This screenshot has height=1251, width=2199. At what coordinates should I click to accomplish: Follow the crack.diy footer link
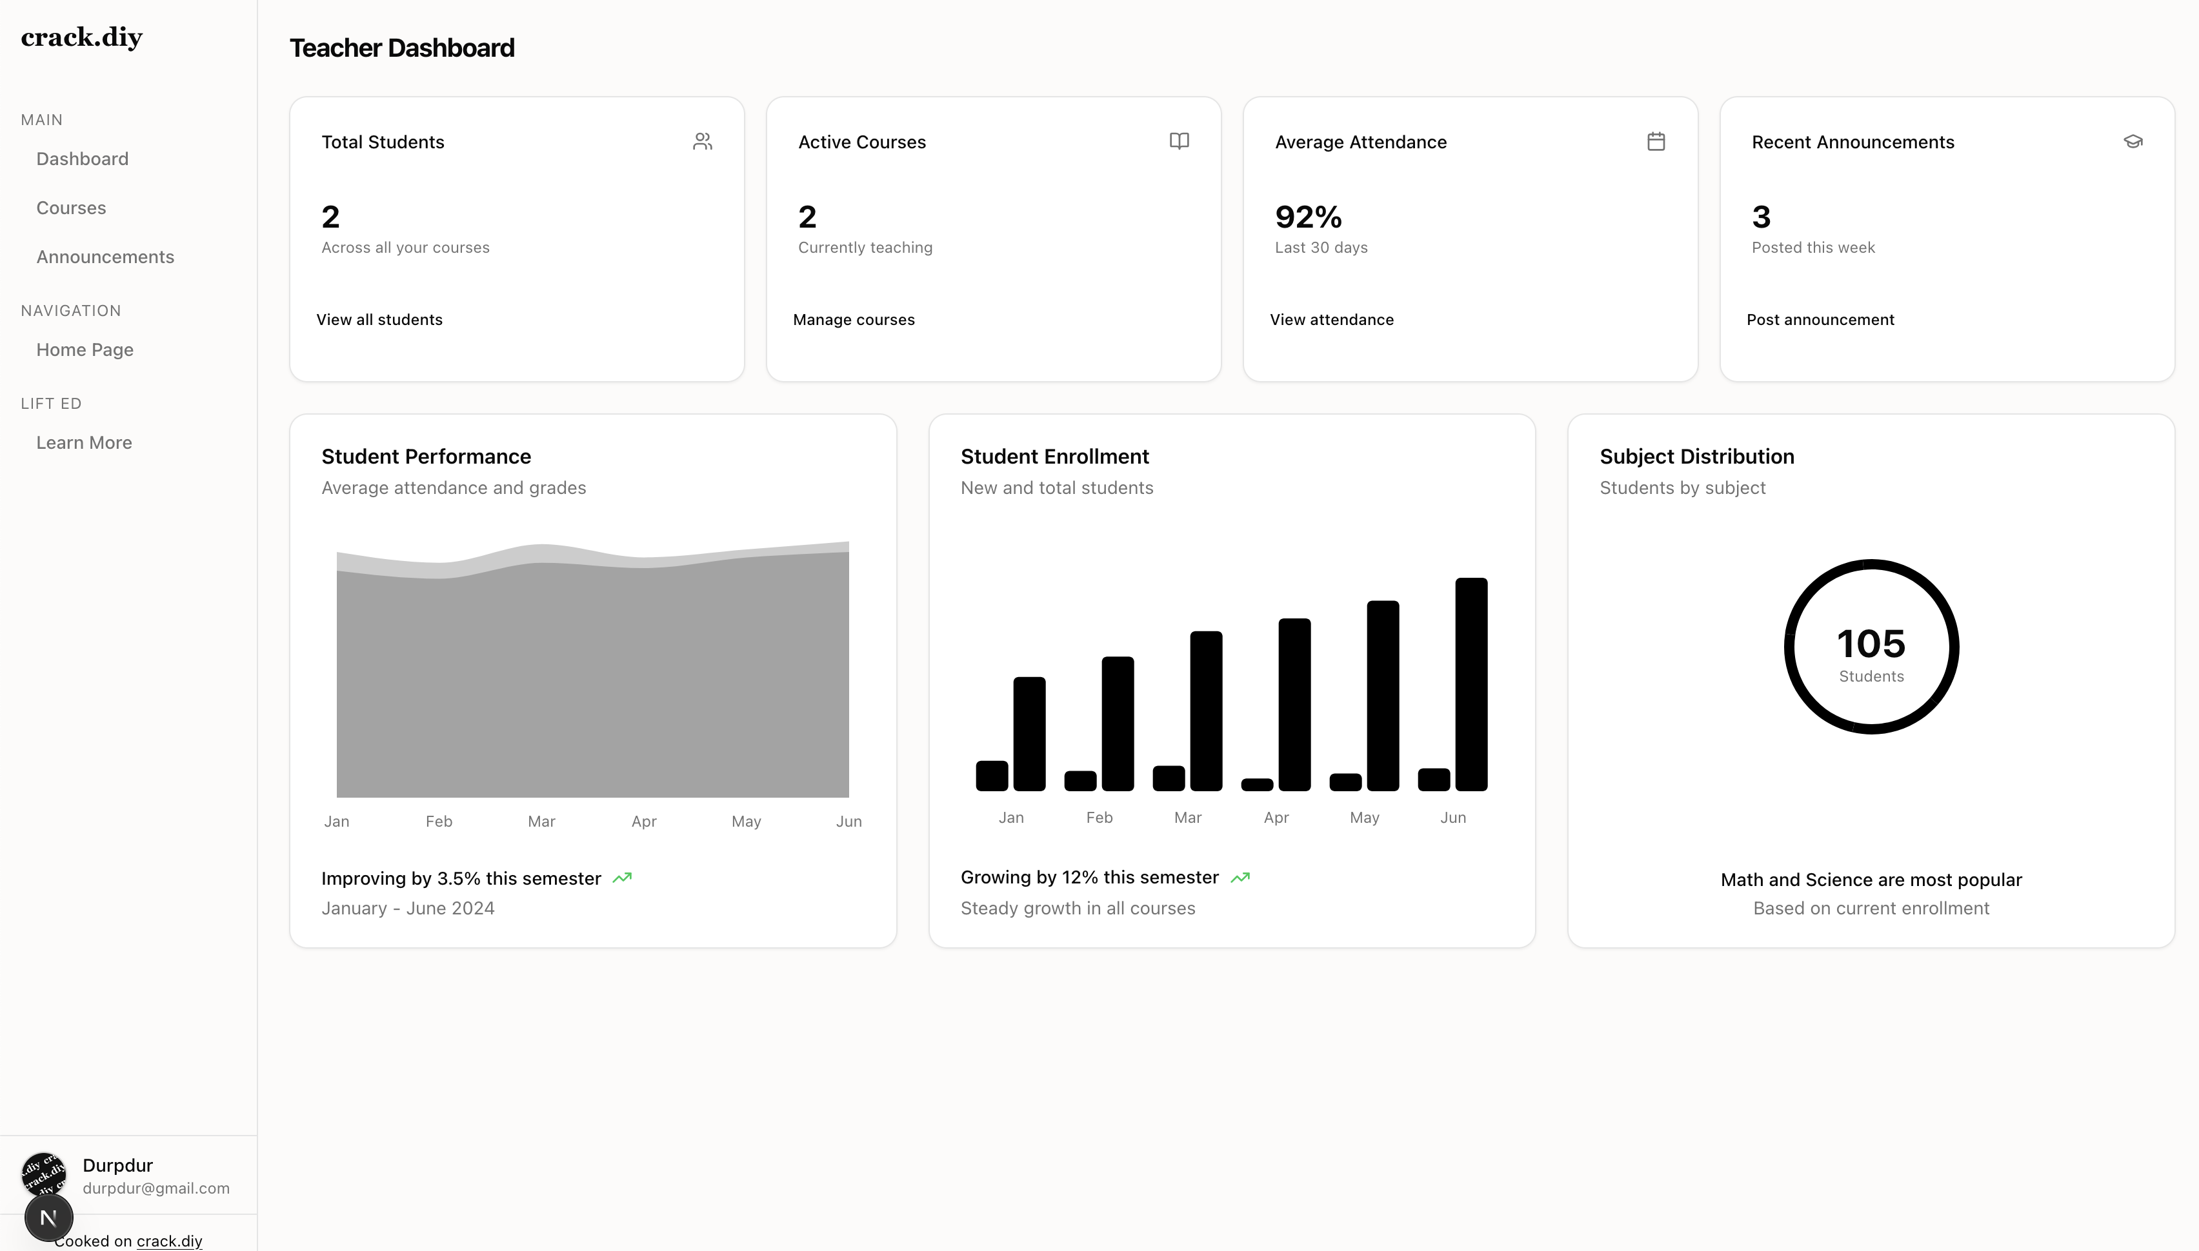tap(169, 1241)
